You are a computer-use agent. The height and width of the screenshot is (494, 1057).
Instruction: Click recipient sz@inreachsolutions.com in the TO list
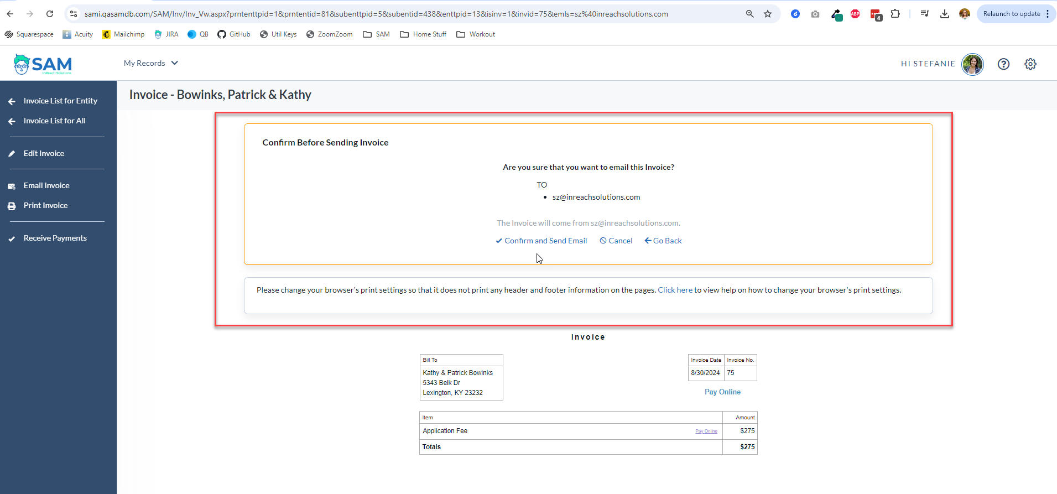point(596,197)
